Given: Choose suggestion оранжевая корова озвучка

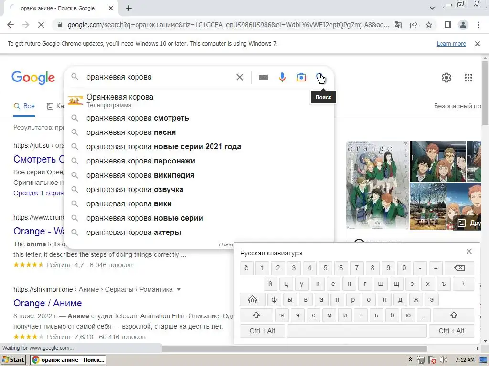Looking at the screenshot, I should [199, 190].
